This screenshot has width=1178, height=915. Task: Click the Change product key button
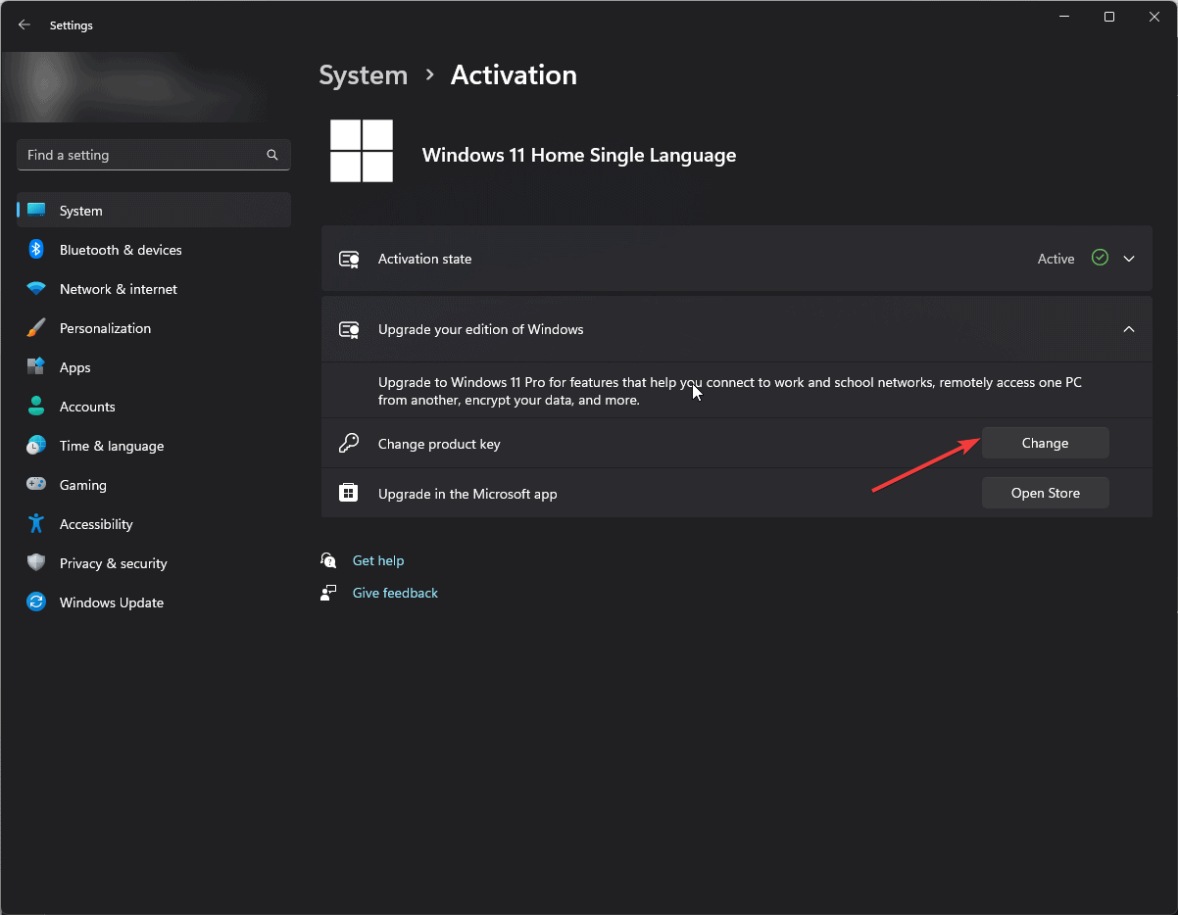[x=1045, y=443]
